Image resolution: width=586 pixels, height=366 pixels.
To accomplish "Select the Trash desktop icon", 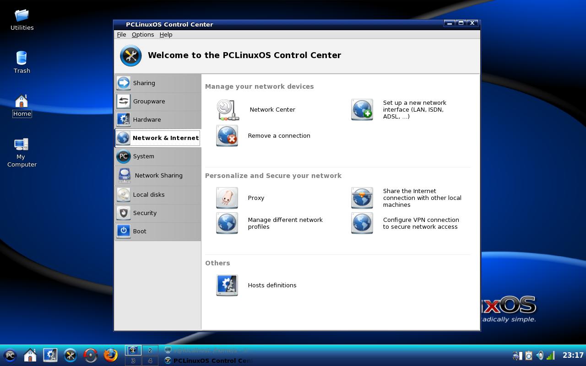I will 22,62.
